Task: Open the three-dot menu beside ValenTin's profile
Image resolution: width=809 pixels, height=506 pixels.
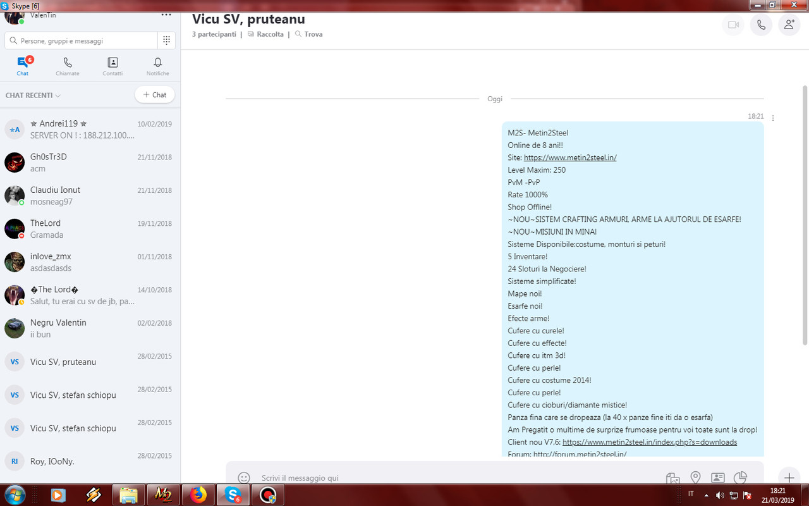Action: (x=166, y=14)
